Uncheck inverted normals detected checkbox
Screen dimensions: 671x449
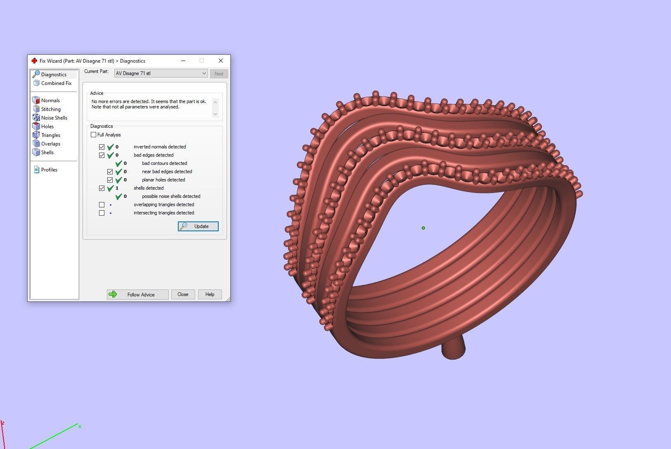click(x=102, y=147)
